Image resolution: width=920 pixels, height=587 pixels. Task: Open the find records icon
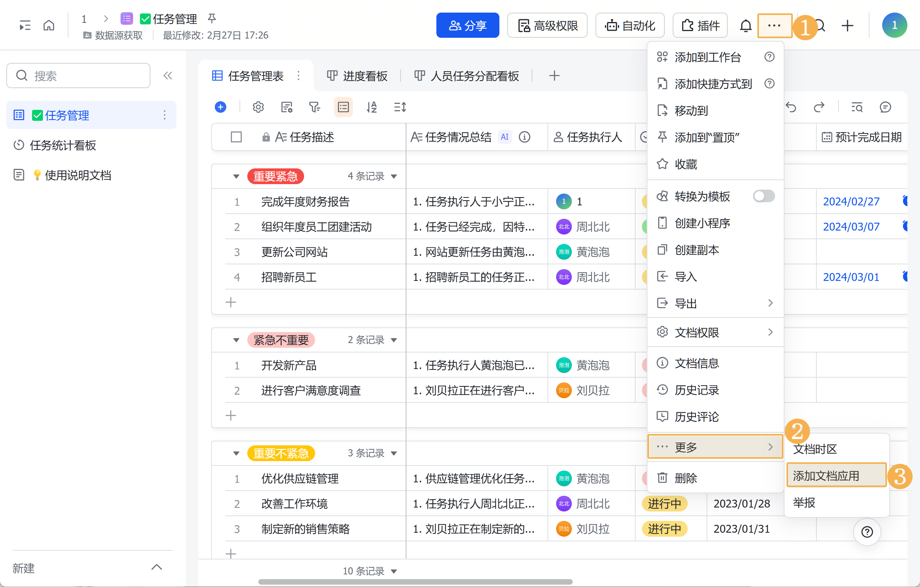(857, 107)
